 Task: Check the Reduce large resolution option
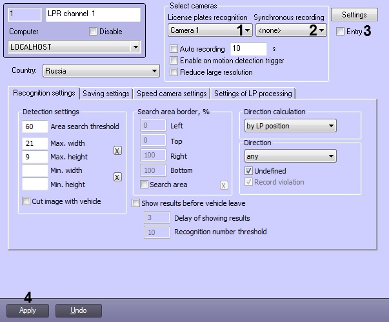click(174, 72)
